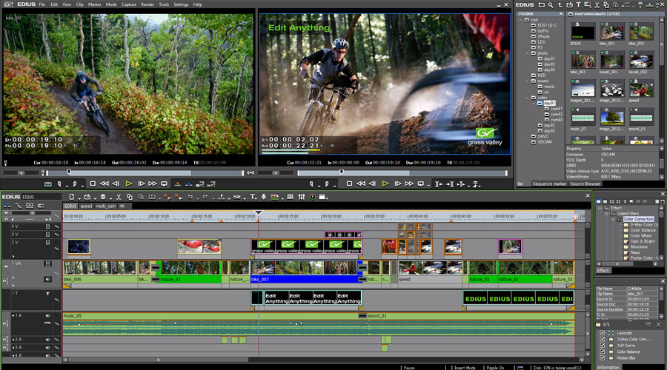Switch to the multi_cam sequence tab
This screenshot has width=667, height=370.
pyautogui.click(x=105, y=206)
